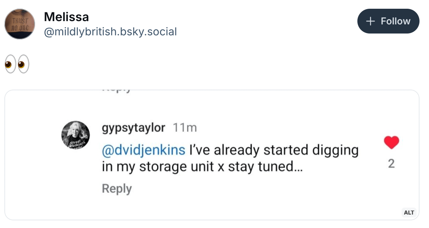
Task: Open the gypsytaylor username
Action: click(x=133, y=128)
